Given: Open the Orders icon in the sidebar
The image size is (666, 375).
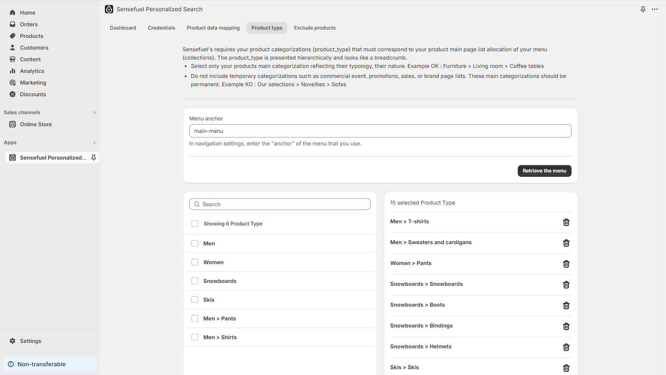Looking at the screenshot, I should [x=12, y=24].
